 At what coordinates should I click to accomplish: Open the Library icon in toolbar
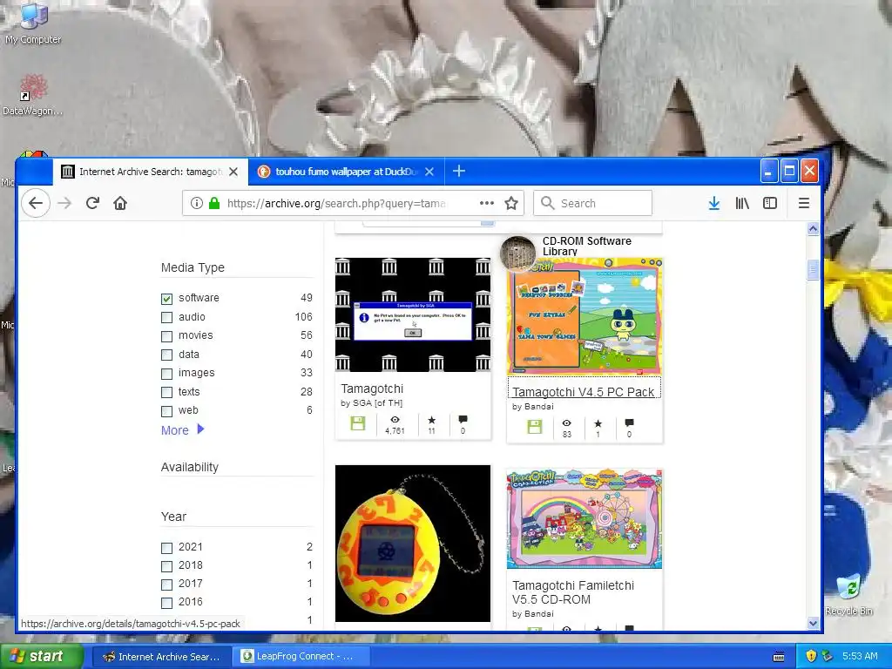(742, 203)
